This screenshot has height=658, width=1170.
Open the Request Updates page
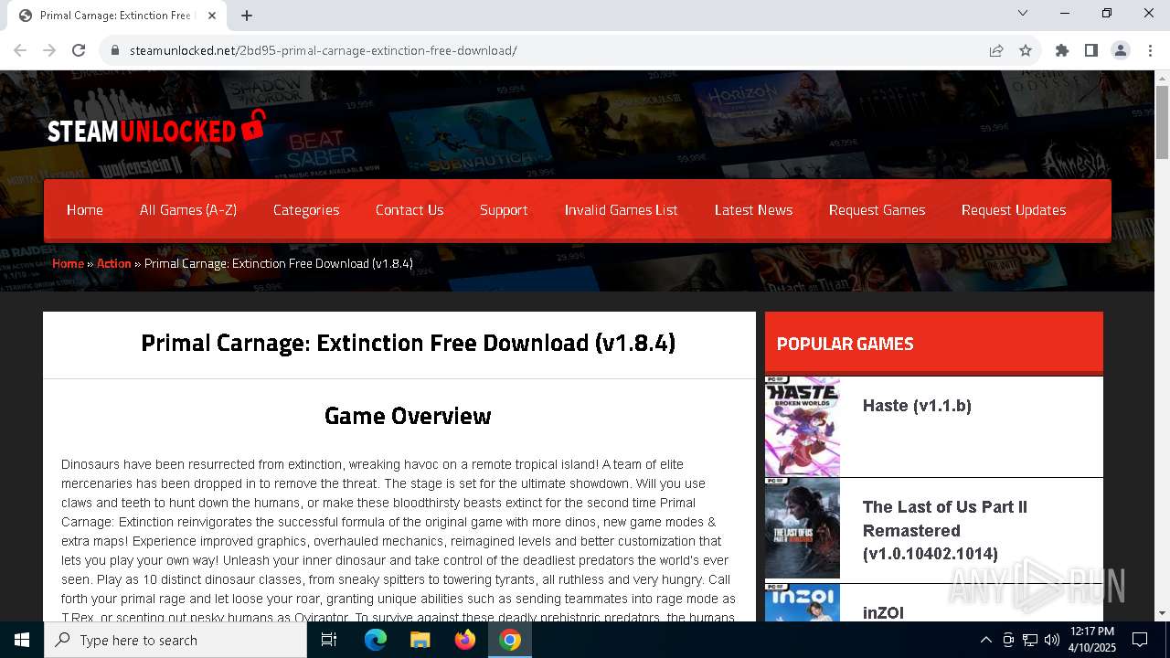click(x=1014, y=210)
